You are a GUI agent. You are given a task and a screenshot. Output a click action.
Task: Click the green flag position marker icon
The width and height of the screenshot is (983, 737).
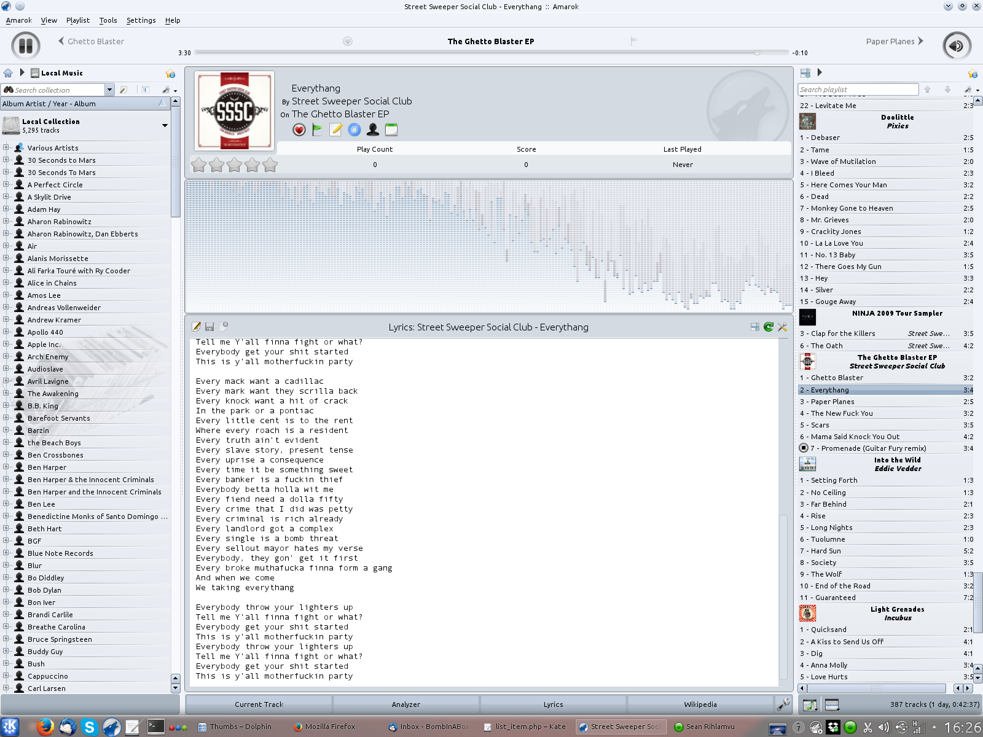318,130
